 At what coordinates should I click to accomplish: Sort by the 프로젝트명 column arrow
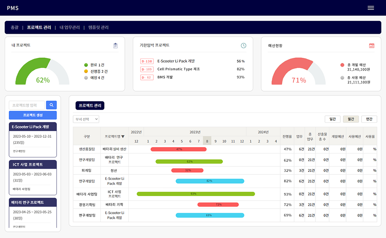[x=123, y=137]
